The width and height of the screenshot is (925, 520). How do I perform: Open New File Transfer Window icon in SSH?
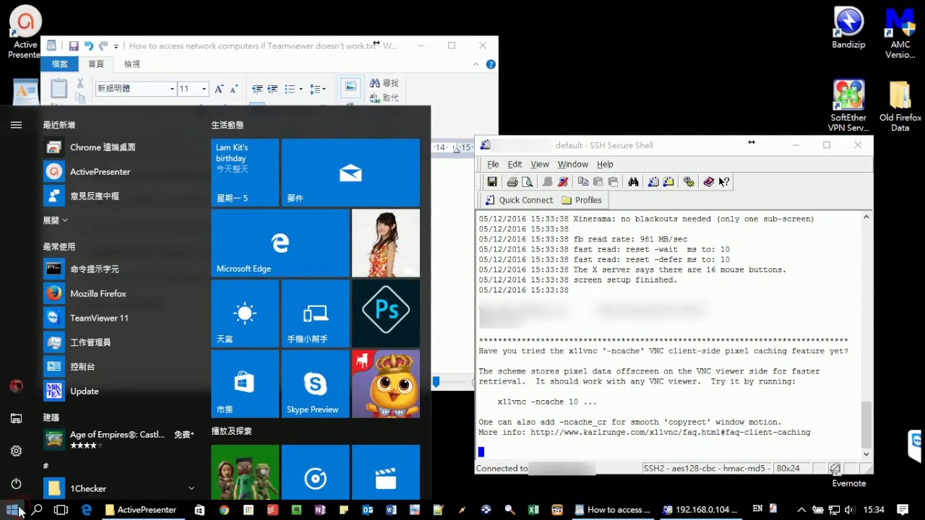[x=668, y=182]
